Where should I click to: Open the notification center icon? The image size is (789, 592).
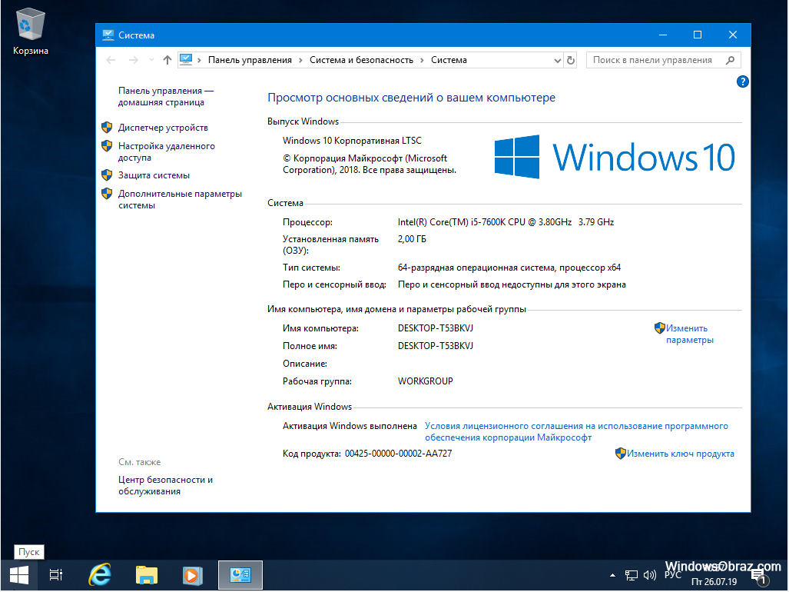[x=758, y=575]
